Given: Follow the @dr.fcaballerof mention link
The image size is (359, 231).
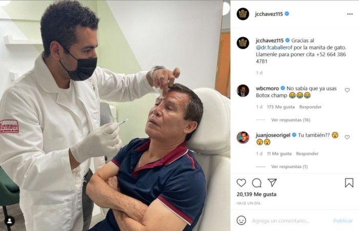Looking at the screenshot, I should [274, 48].
